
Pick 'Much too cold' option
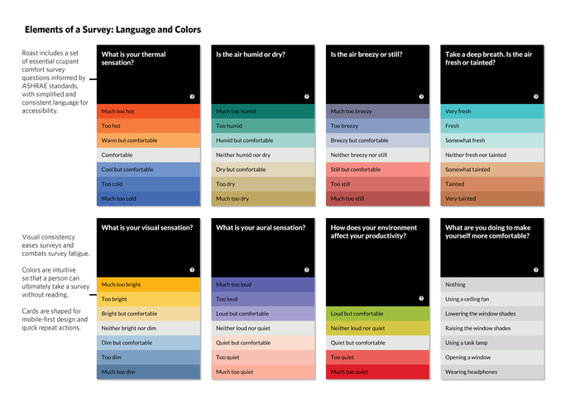(149, 199)
